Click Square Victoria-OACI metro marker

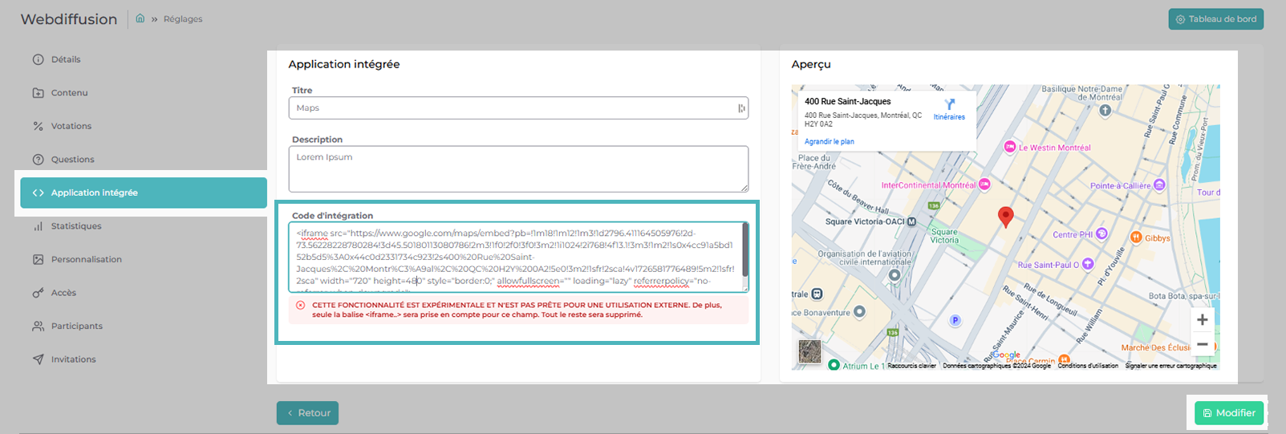click(x=911, y=221)
